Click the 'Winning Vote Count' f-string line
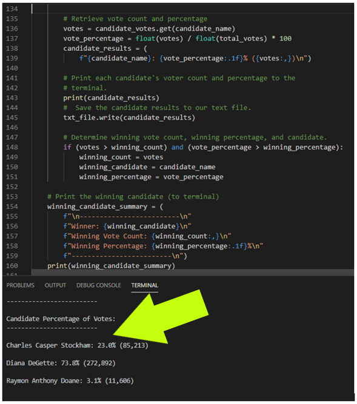357x404 pixels. [147, 236]
